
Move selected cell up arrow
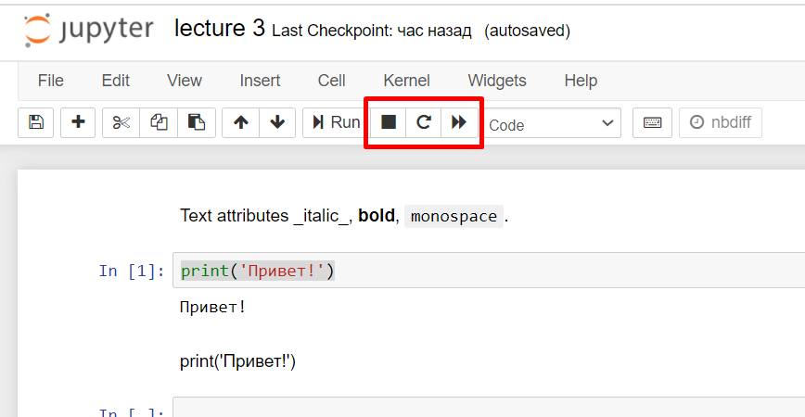[x=240, y=122]
